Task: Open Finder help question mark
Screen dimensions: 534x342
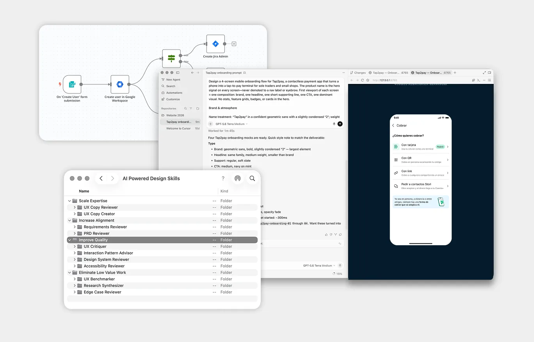Action: click(x=223, y=178)
